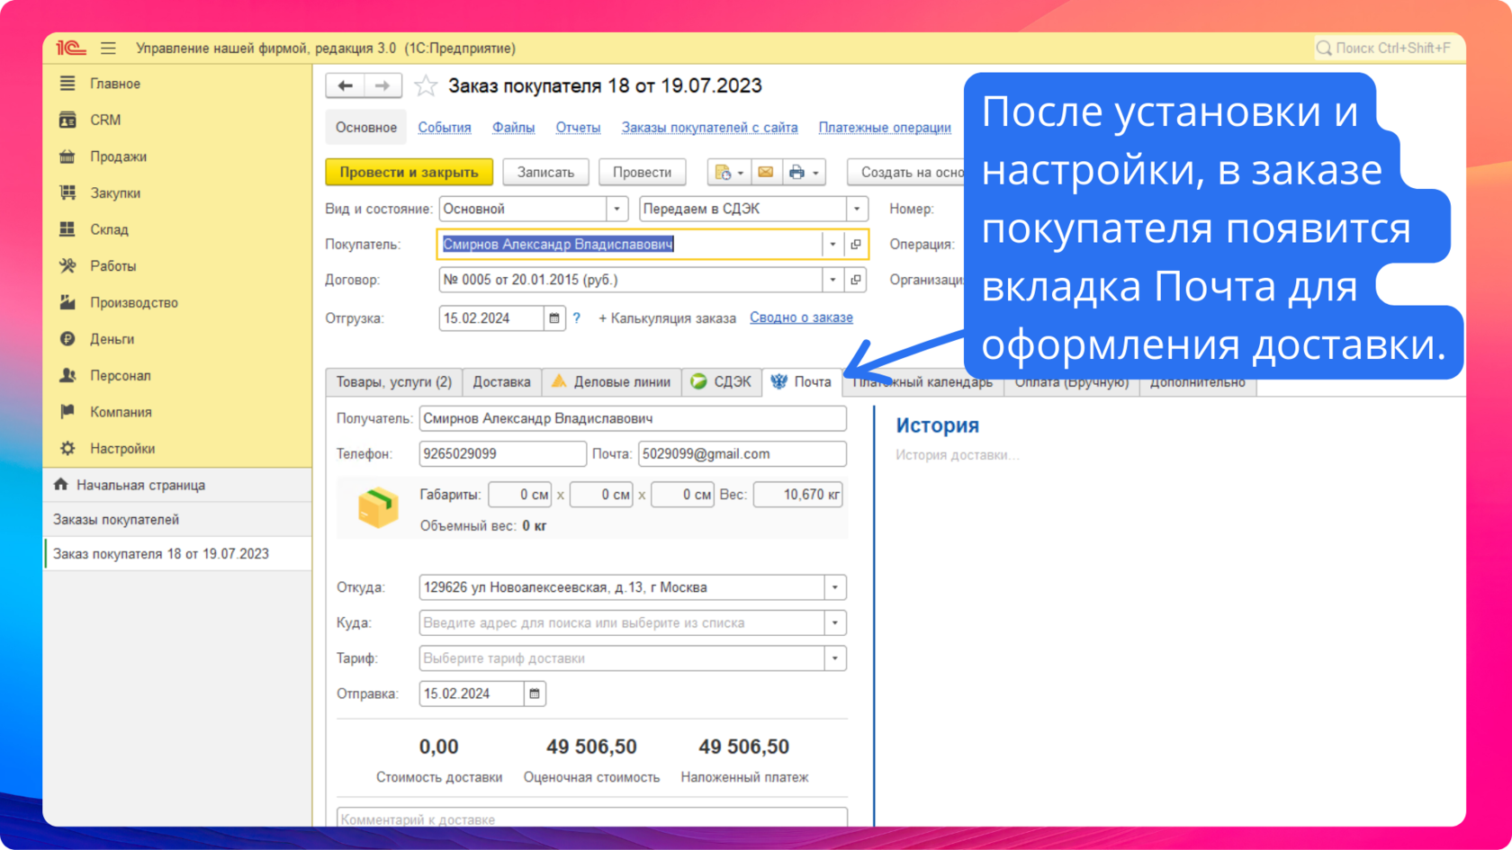Select the Почта tab
This screenshot has height=850, width=1512.
[801, 382]
